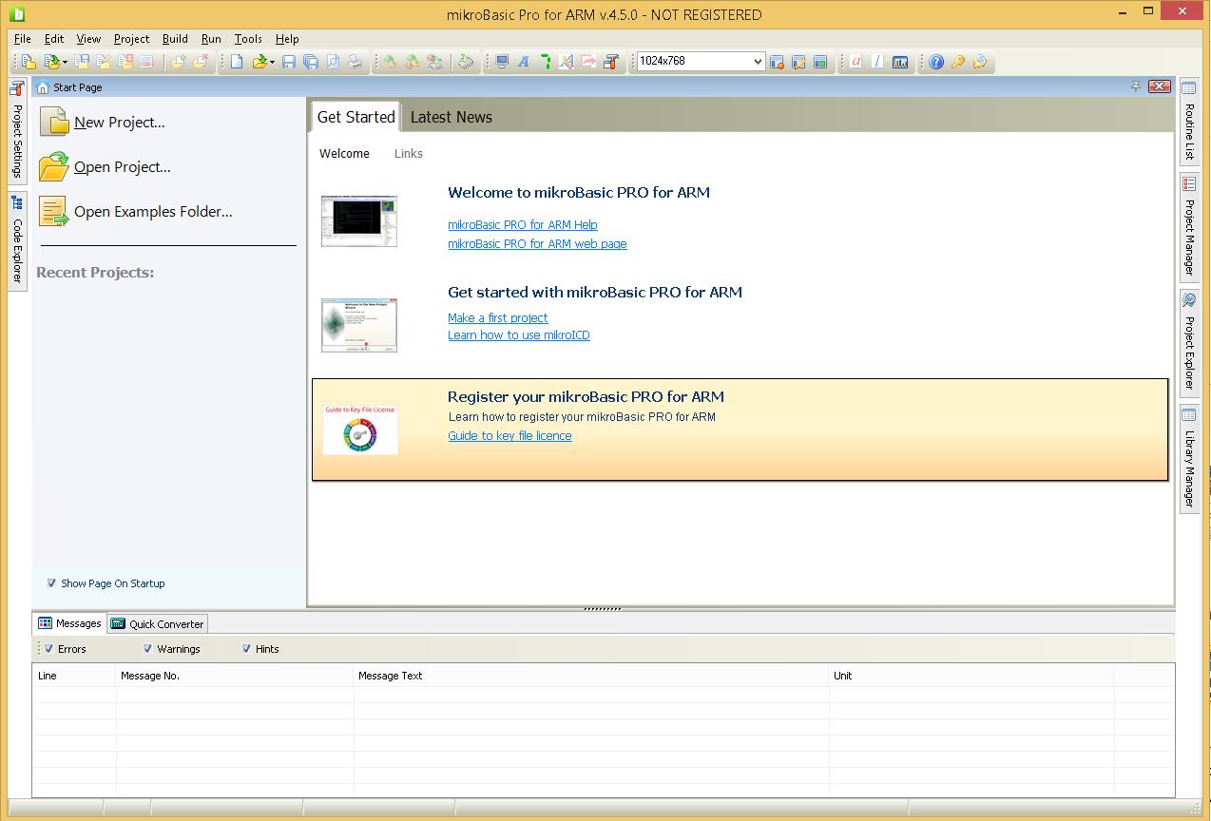1211x821 pixels.
Task: Click the Save All stacked-floppies icon
Action: click(x=311, y=62)
